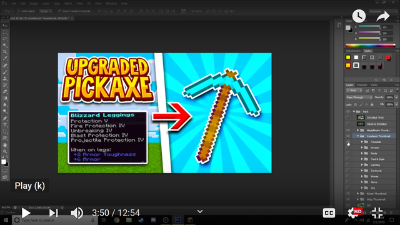Viewport: 400px width, 225px height.
Task: Select the Lasso tool
Action: [x=5, y=39]
